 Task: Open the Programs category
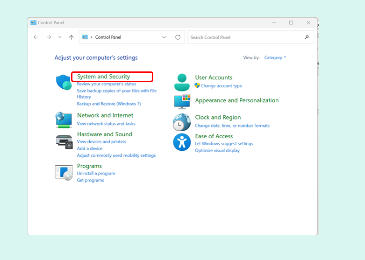[x=89, y=166]
